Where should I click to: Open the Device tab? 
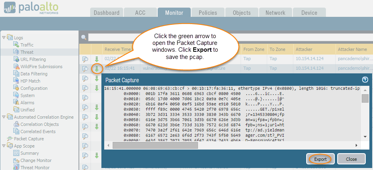coord(309,12)
